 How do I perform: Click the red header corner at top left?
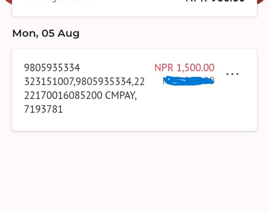coord(8,2)
